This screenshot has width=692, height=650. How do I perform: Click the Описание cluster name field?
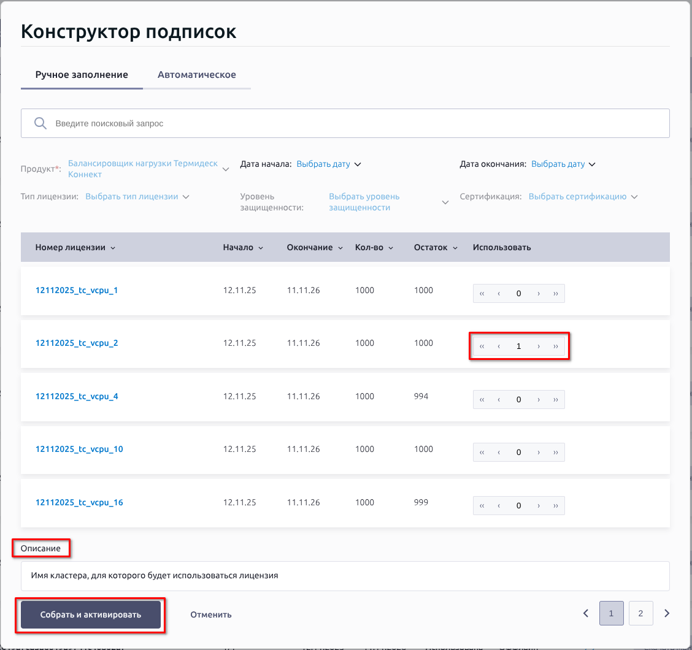(345, 576)
